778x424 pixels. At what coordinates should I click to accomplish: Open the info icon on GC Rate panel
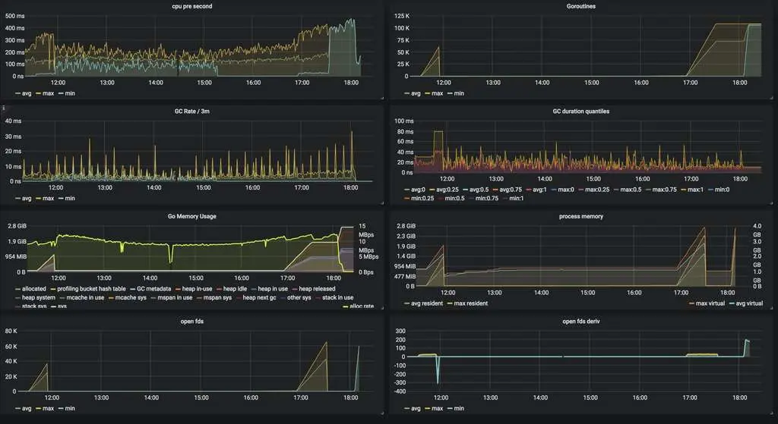point(3,108)
